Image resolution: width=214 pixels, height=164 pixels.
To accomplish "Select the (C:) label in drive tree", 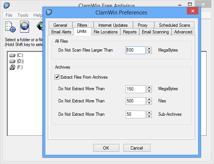I will click(x=20, y=55).
